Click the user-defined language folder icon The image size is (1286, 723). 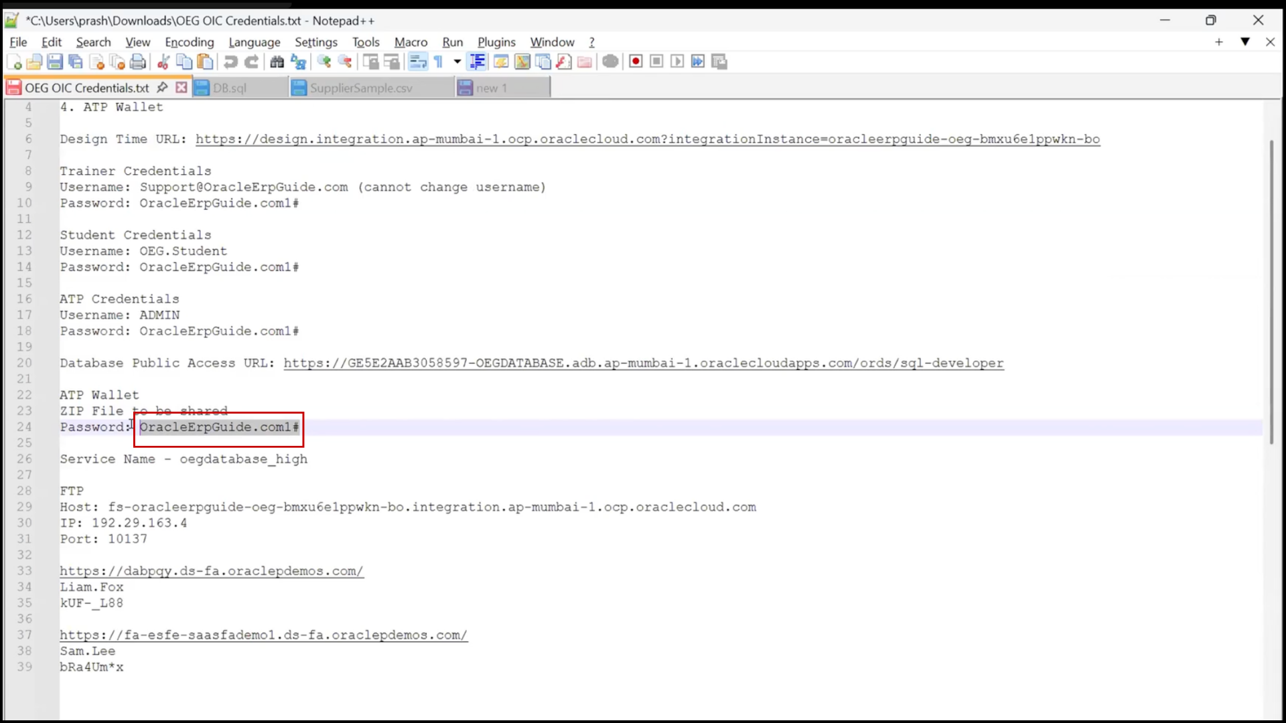click(x=500, y=62)
